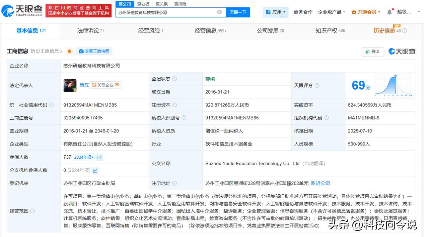Viewport: 424px width, 237px height.
Task: Click the 附近公司 link
Action: coord(320,183)
